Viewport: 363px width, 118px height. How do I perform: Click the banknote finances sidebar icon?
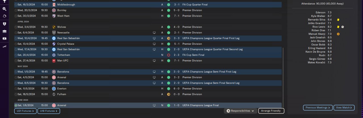click(4, 39)
